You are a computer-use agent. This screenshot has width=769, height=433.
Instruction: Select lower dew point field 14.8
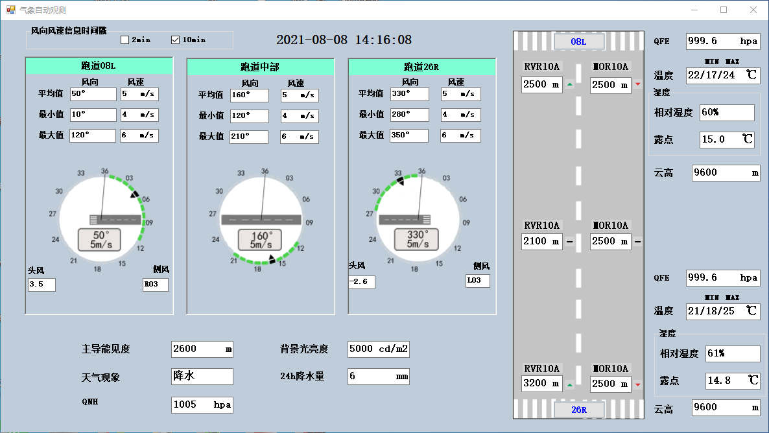pos(733,381)
